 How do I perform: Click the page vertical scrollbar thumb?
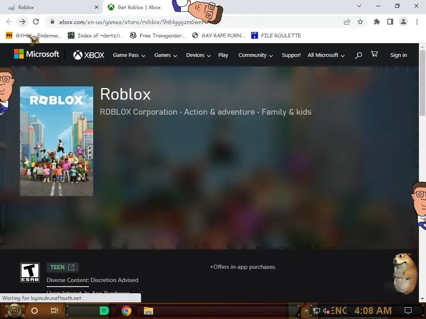(x=422, y=83)
